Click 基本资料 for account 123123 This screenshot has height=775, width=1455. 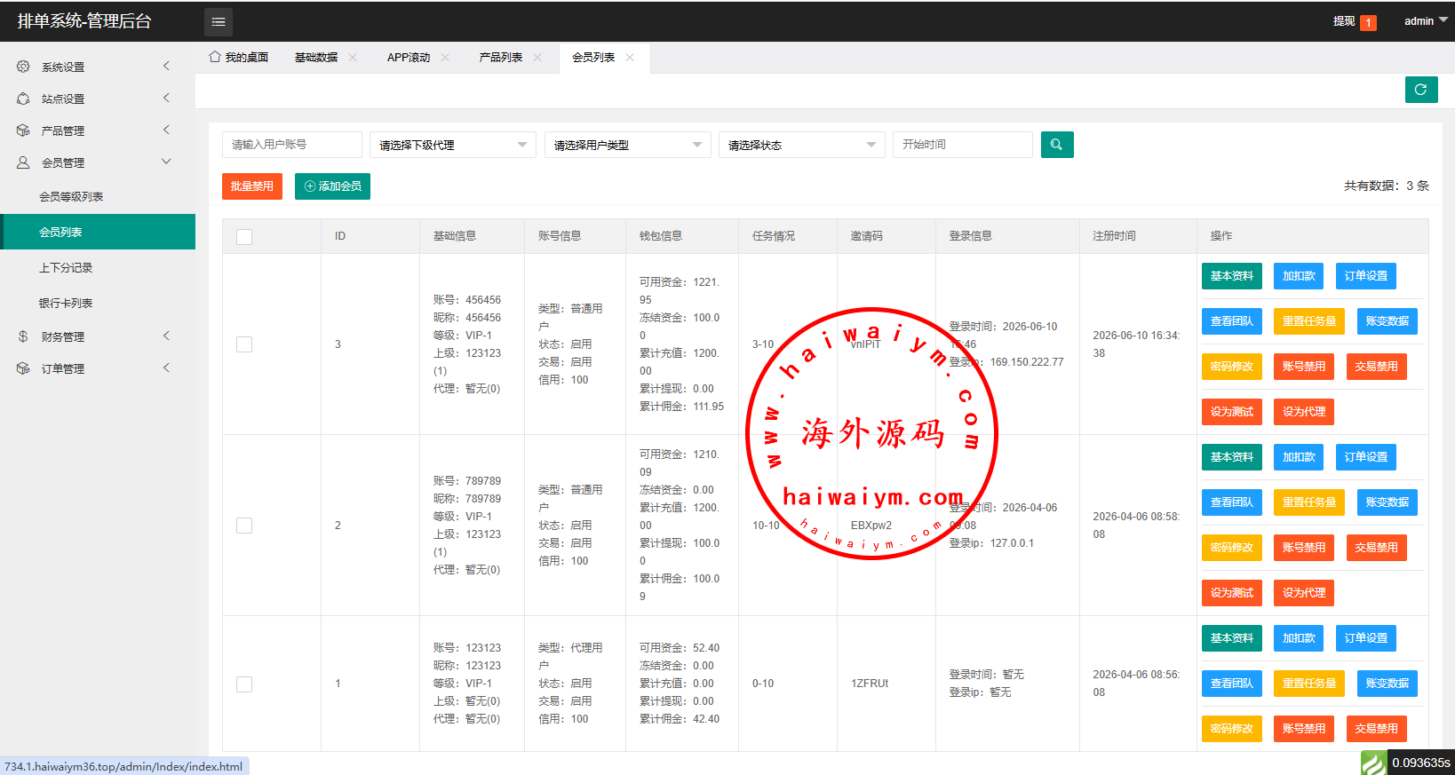[1232, 638]
